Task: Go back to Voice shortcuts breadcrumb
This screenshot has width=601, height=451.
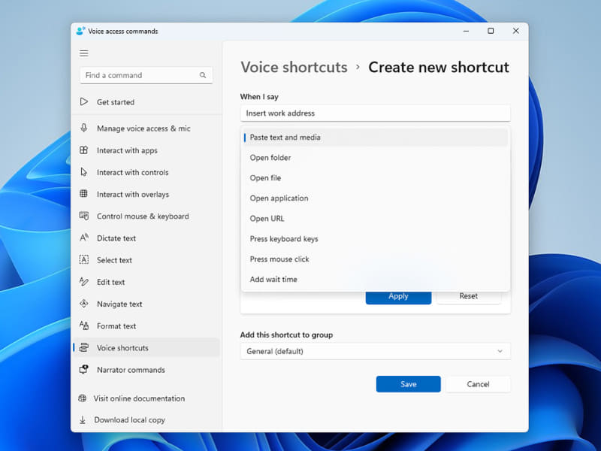Action: (x=294, y=67)
